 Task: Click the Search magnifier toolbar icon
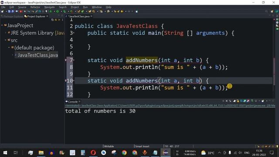point(94,11)
